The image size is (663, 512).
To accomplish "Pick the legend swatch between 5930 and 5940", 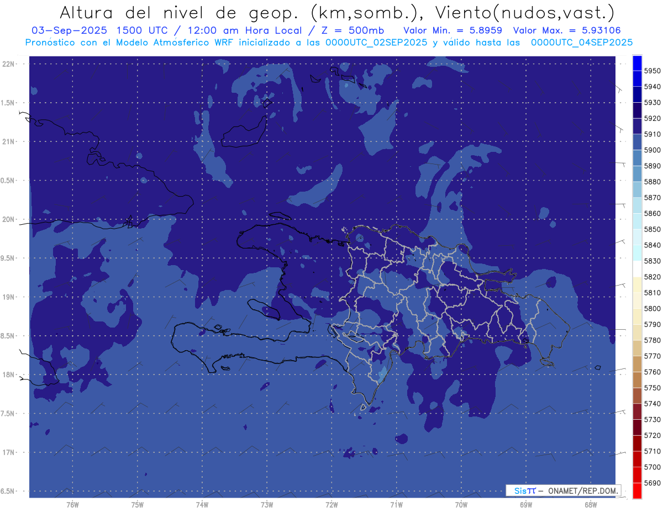I will [637, 94].
